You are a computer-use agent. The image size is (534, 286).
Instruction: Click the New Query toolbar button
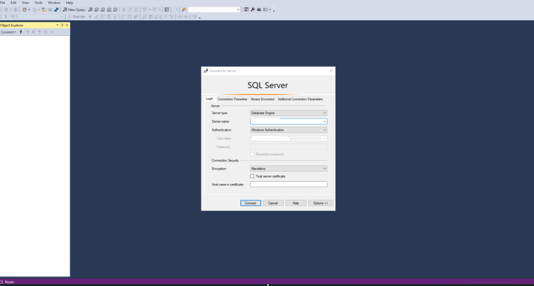(74, 9)
